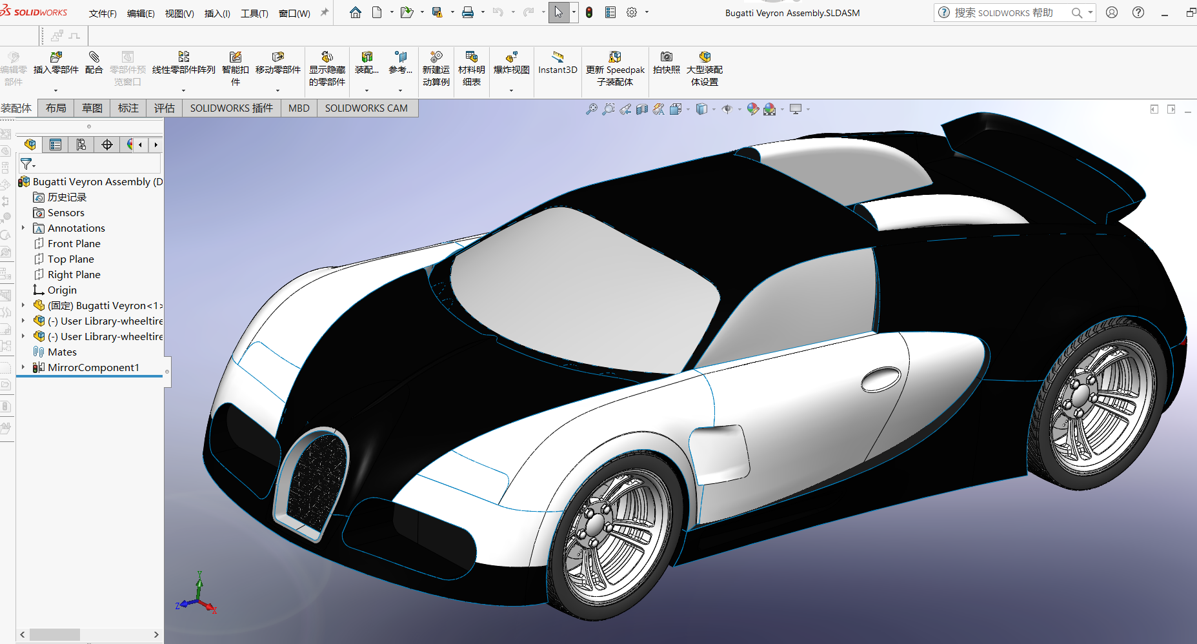1197x644 pixels.
Task: Open Edit Appearance color sphere
Action: (x=752, y=109)
